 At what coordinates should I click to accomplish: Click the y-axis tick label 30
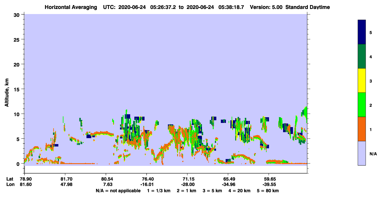pos(17,15)
